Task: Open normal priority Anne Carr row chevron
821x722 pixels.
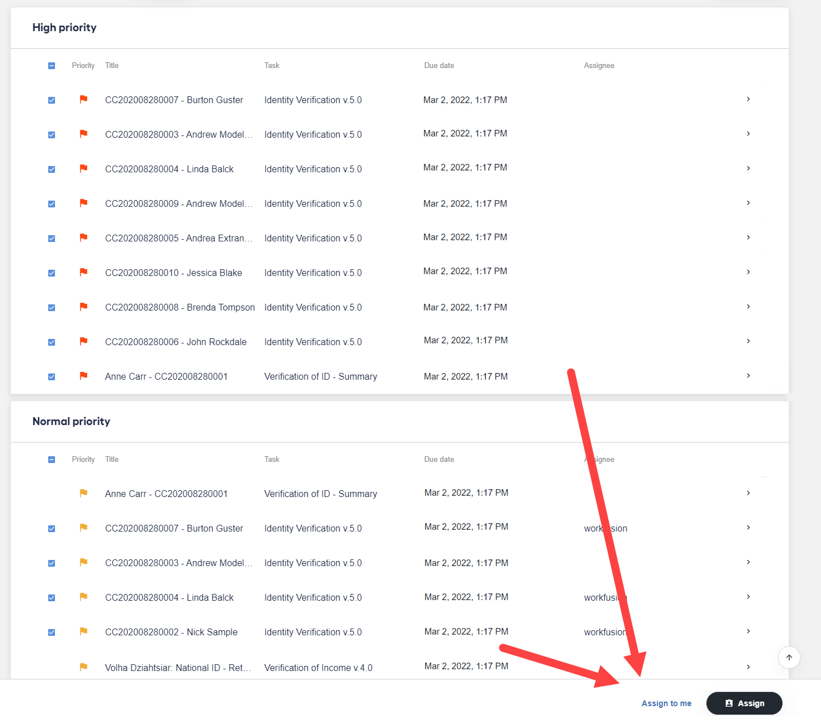Action: 748,493
